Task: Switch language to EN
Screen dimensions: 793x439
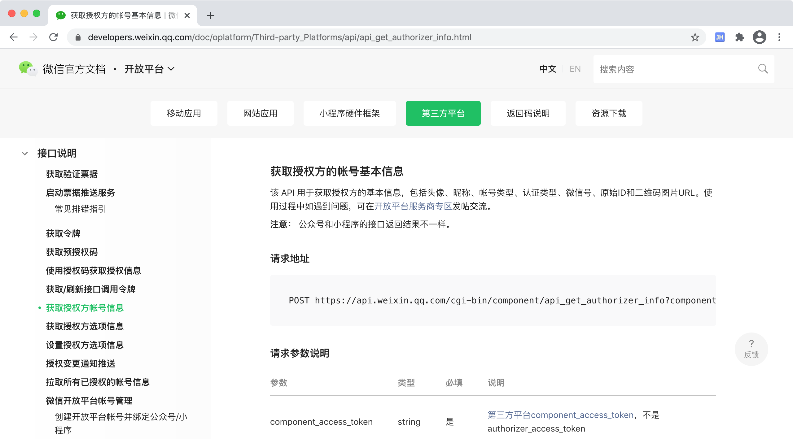Action: pyautogui.click(x=575, y=69)
